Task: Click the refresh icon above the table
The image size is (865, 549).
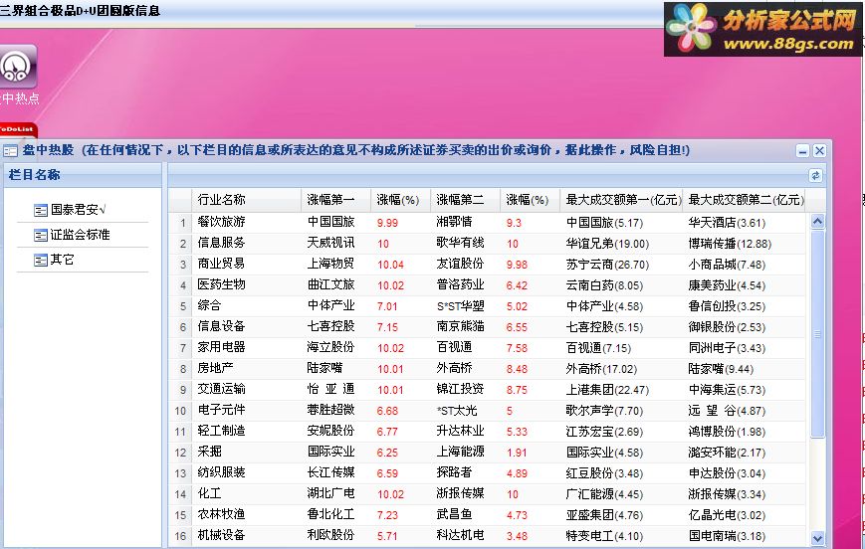Action: point(815,175)
